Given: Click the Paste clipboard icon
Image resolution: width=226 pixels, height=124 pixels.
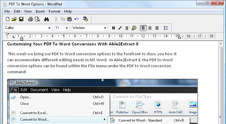Looking at the screenshot, I should point(70,19).
